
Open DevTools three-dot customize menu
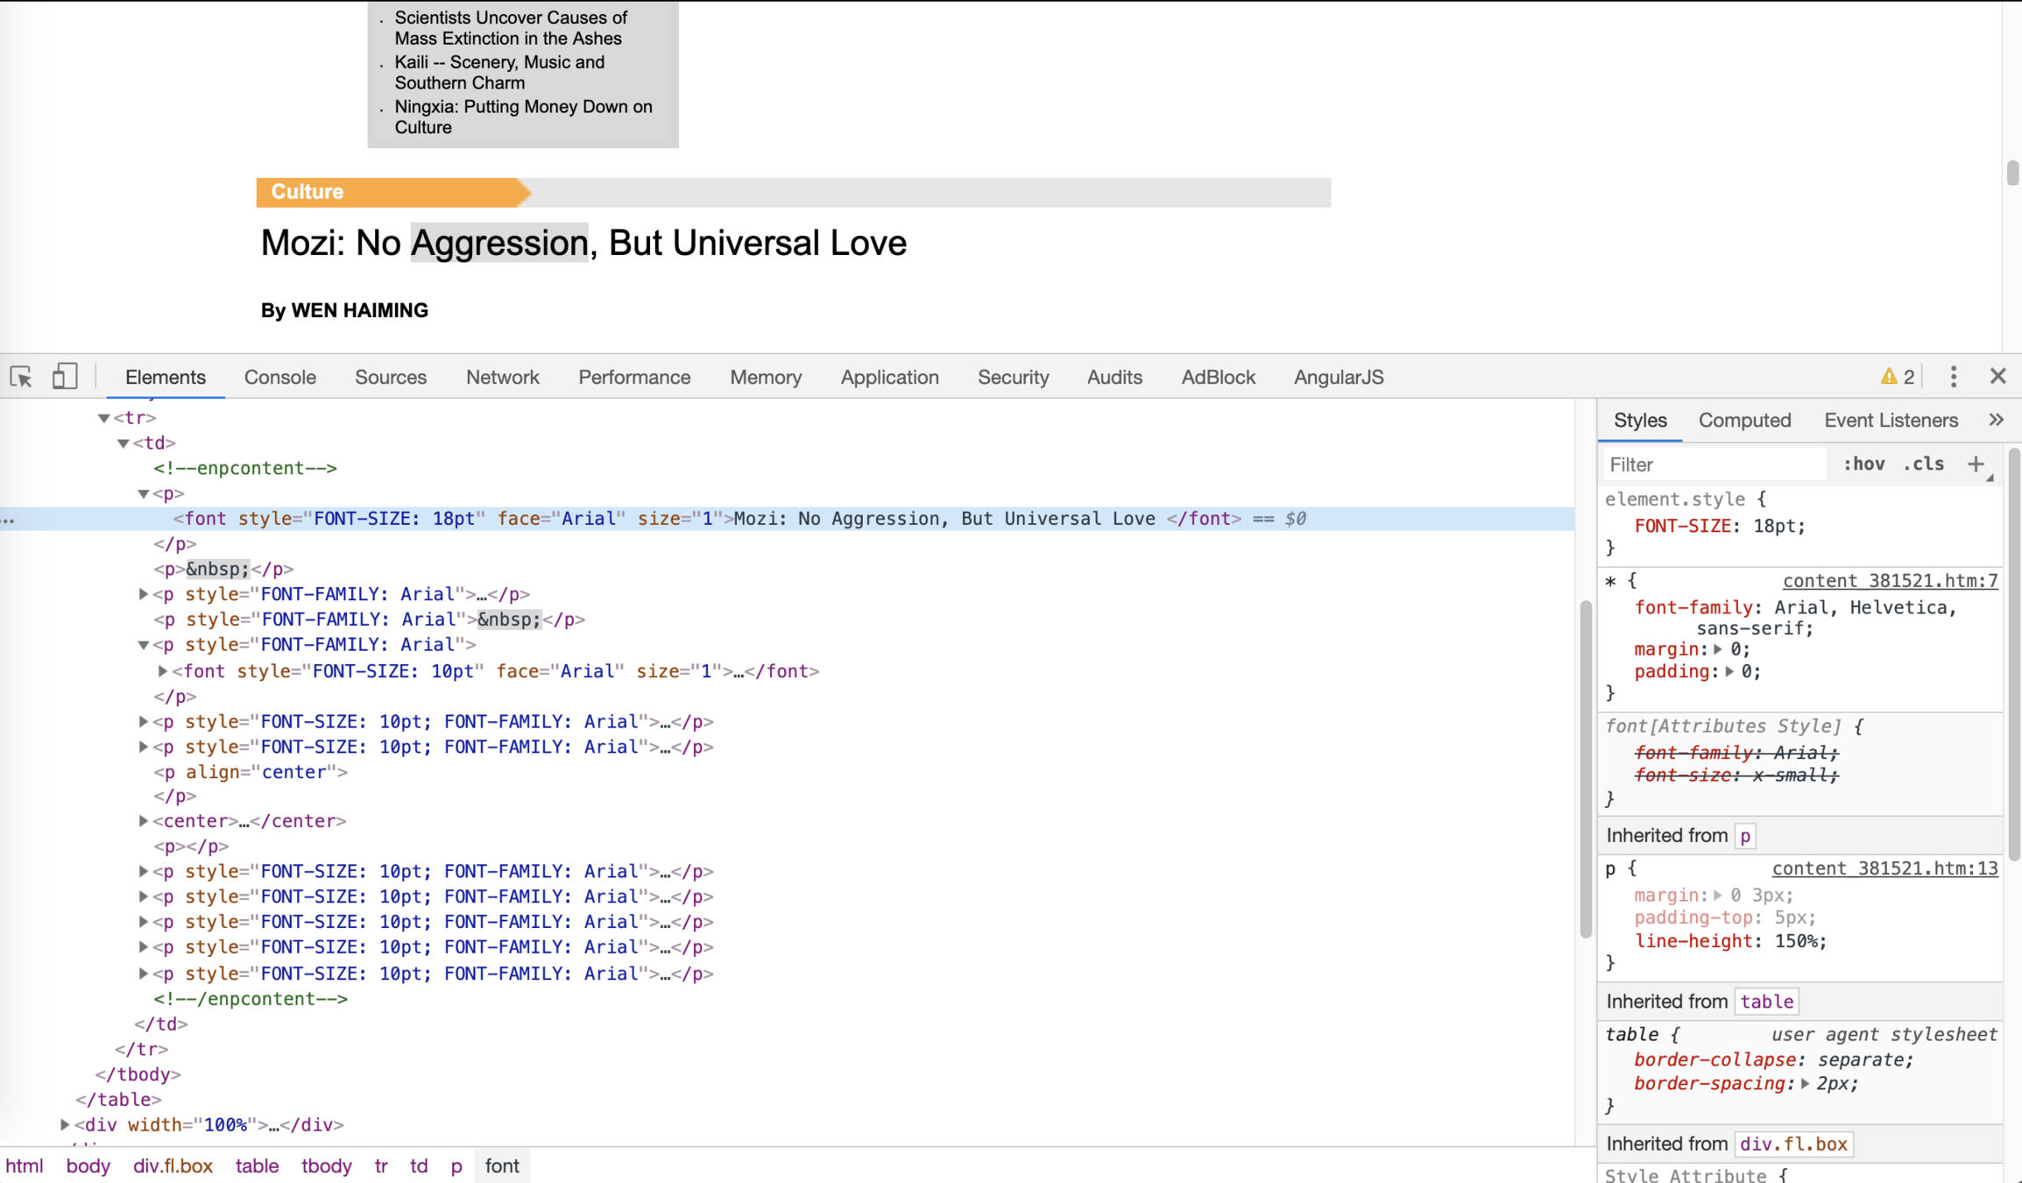point(1953,377)
